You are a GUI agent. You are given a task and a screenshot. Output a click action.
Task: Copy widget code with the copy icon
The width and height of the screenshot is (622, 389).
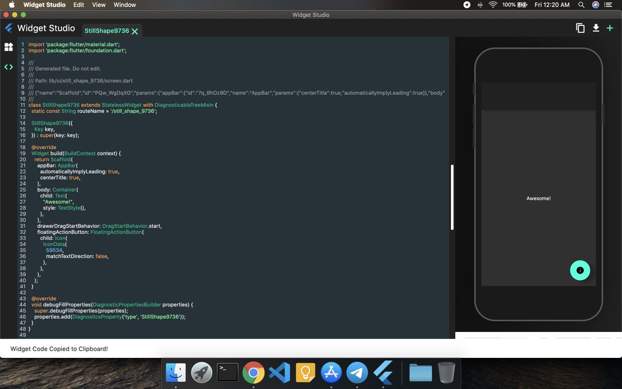tap(581, 28)
